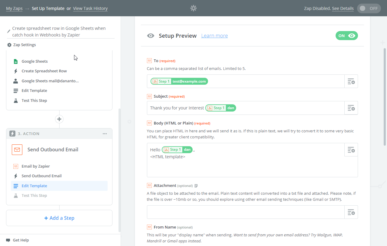The height and width of the screenshot is (246, 387).
Task: Click the large Send Outbound Email envelope icon
Action: tap(17, 150)
